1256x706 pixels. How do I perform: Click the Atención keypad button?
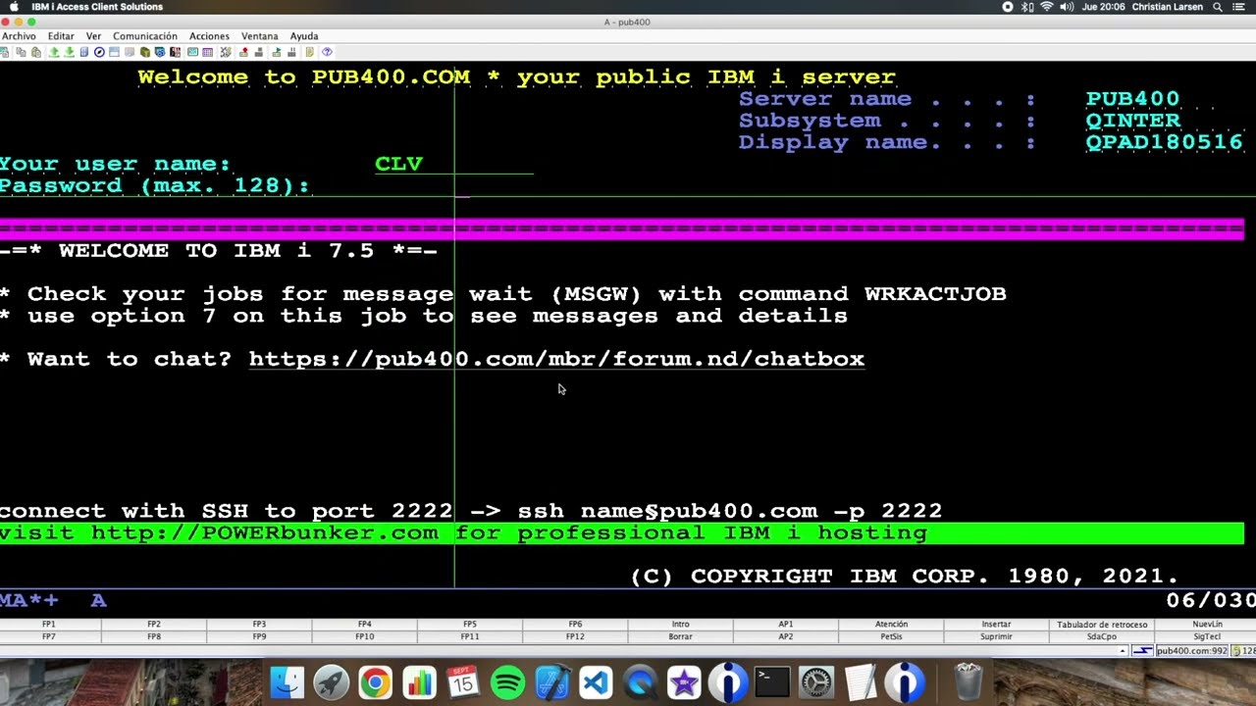tap(891, 624)
